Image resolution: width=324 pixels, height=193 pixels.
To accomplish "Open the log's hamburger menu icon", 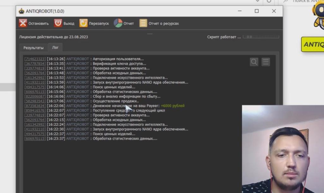I will pos(266,62).
